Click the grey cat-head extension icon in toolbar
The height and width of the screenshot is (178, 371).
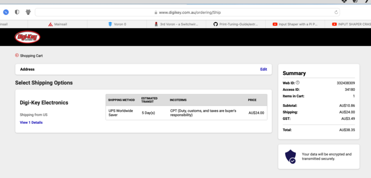[x=28, y=12]
